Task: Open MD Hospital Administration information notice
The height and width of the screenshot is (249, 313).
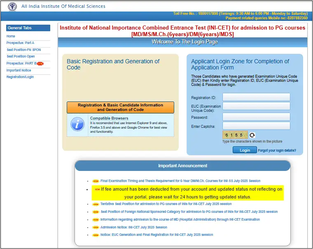Action: (x=180, y=219)
